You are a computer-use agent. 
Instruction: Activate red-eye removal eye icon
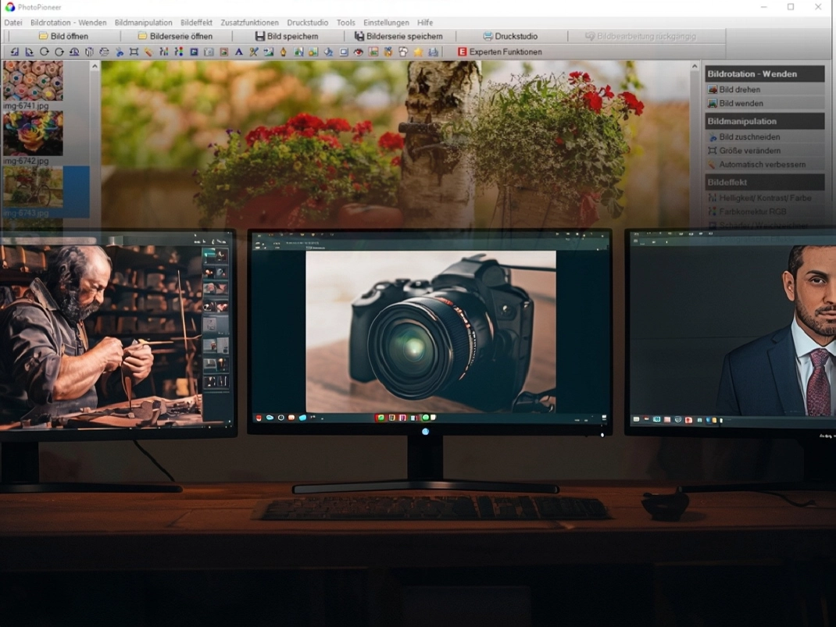coord(359,52)
